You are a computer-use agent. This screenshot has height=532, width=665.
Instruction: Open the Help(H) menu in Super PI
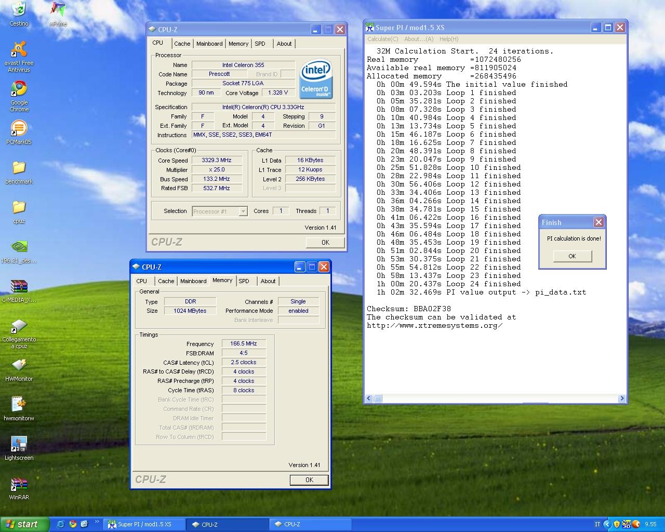(x=449, y=39)
